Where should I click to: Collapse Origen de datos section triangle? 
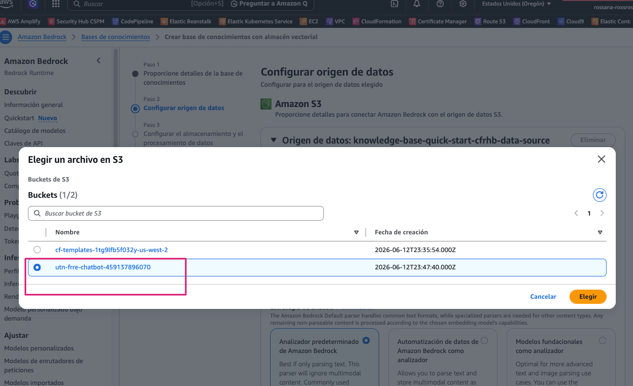(274, 140)
